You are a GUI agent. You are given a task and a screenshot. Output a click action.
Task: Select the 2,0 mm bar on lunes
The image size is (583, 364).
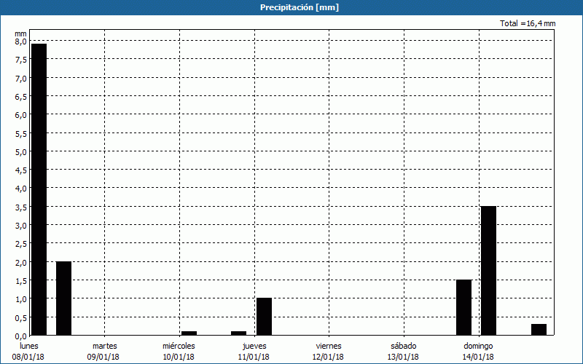(x=64, y=298)
